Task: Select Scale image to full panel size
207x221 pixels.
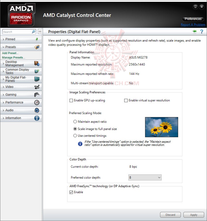Action: tap(75, 129)
